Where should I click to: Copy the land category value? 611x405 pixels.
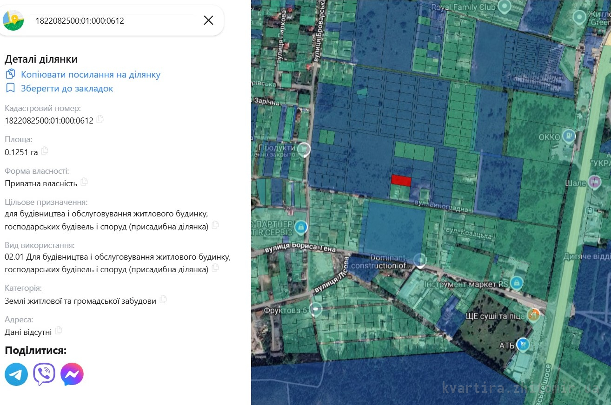click(163, 300)
